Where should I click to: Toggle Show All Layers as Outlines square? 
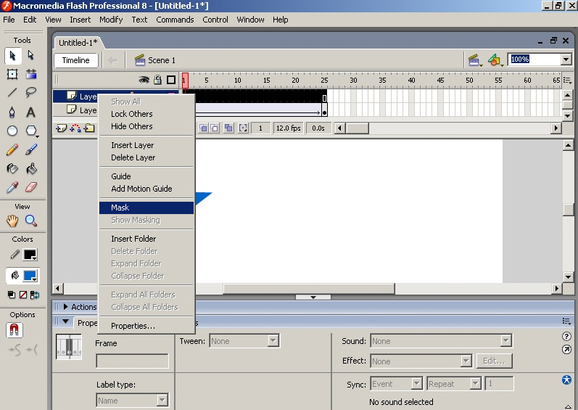(x=171, y=80)
